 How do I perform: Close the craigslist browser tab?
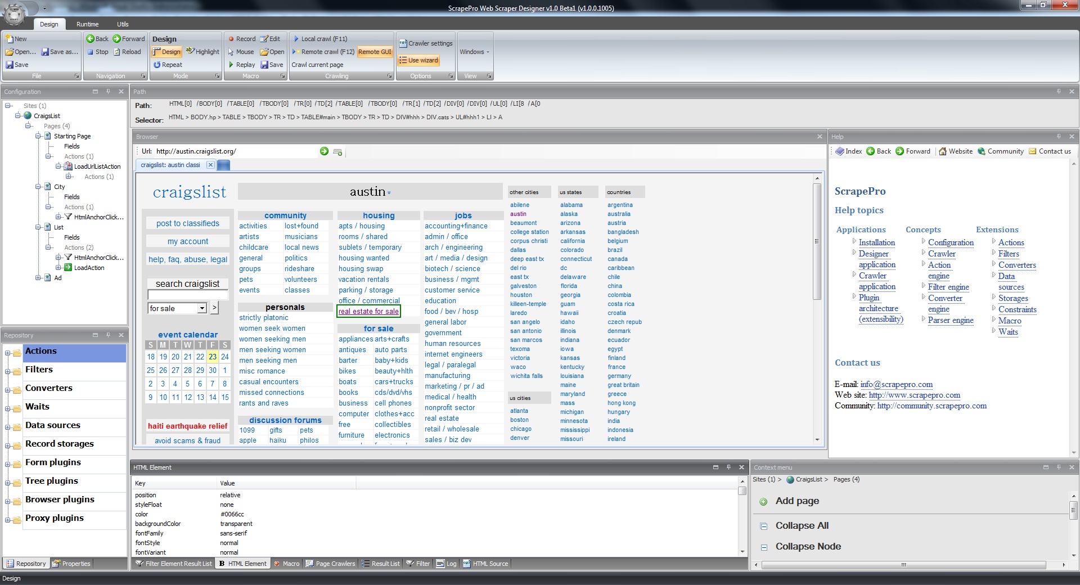pos(210,165)
